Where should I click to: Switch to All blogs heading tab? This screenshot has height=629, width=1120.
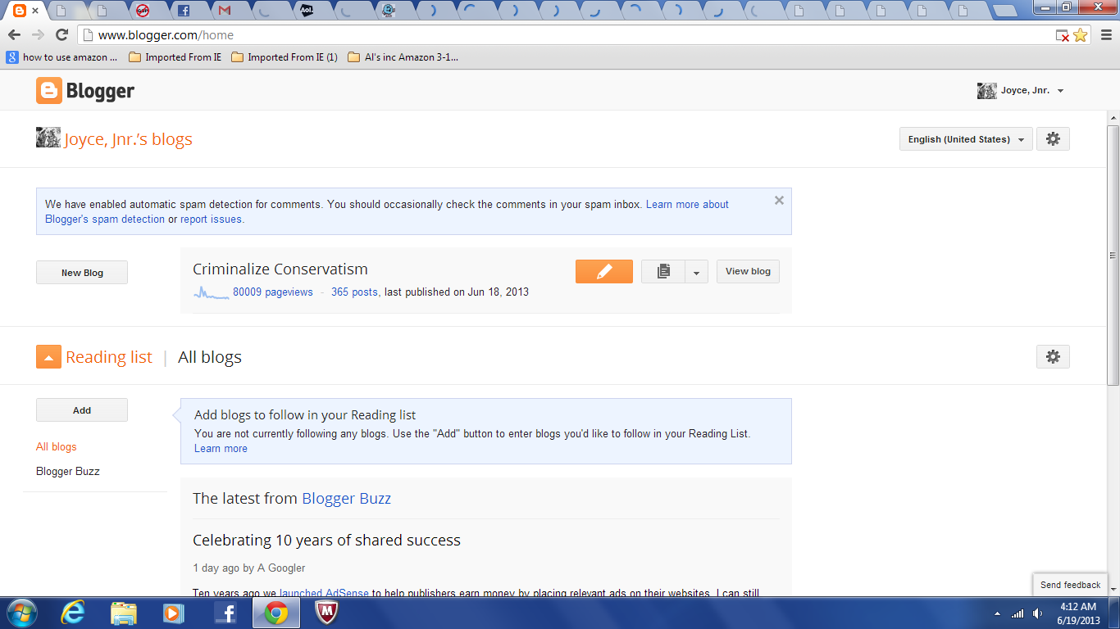click(210, 357)
